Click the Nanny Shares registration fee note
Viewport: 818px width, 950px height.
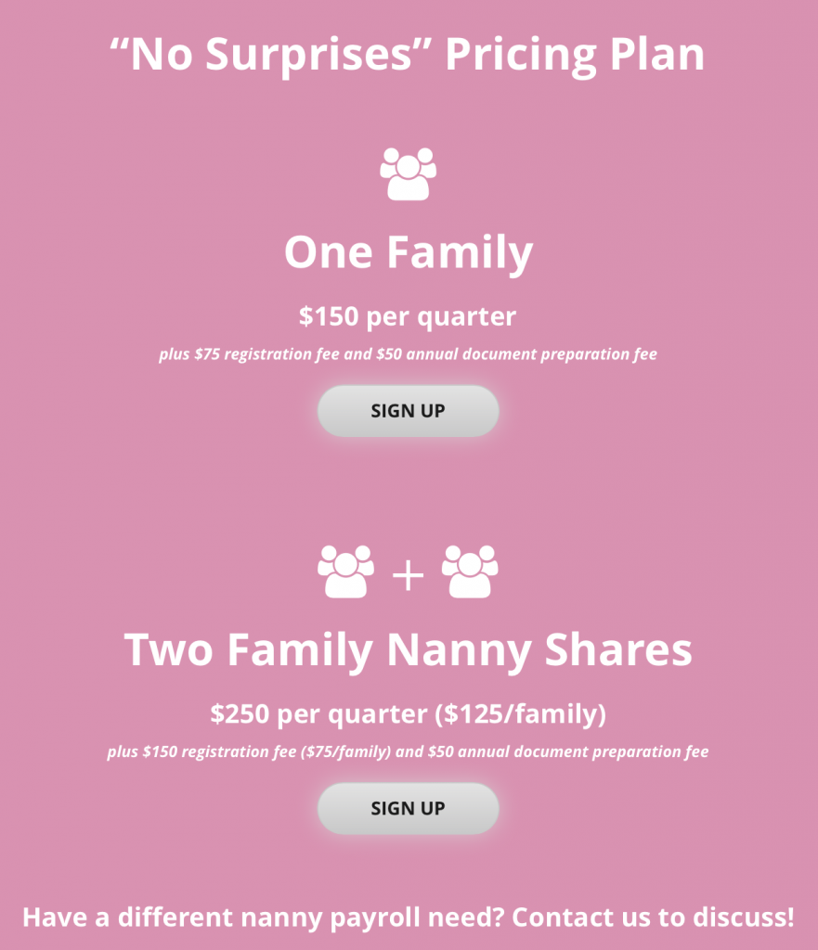tap(409, 751)
